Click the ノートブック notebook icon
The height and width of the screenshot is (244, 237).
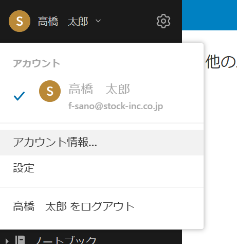click(20, 240)
